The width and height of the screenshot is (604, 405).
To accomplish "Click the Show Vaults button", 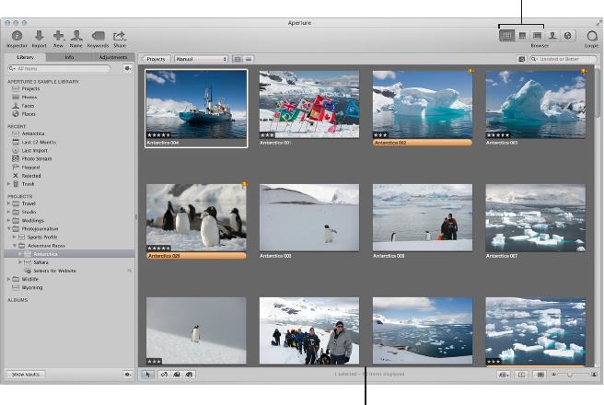I will 27,375.
